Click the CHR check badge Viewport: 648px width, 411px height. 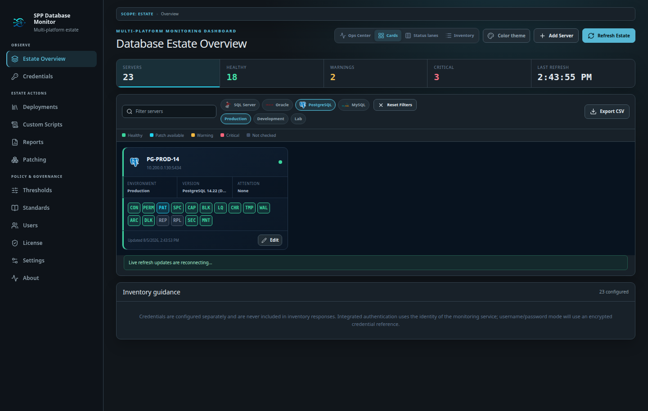tap(235, 208)
